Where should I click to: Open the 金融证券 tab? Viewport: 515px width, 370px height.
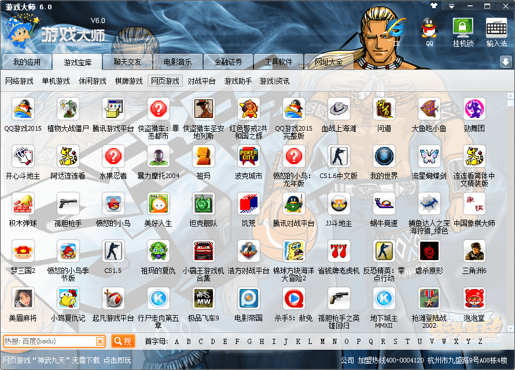click(228, 62)
